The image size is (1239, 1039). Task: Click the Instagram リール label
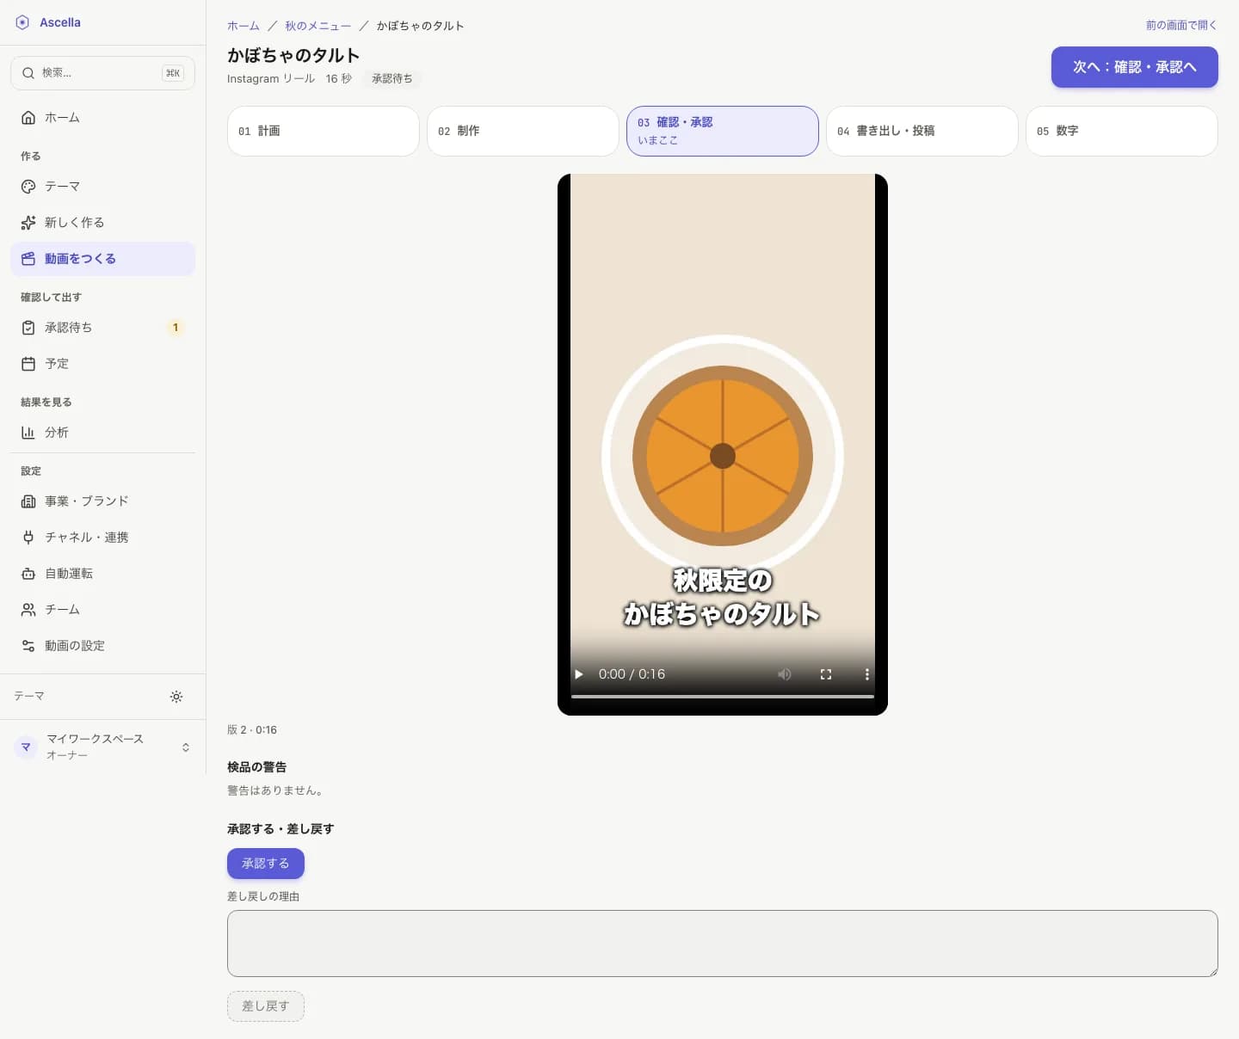271,78
